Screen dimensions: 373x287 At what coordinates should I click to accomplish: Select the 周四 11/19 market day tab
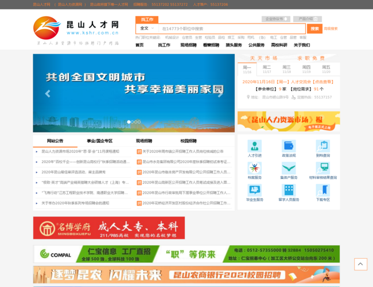[306, 69]
